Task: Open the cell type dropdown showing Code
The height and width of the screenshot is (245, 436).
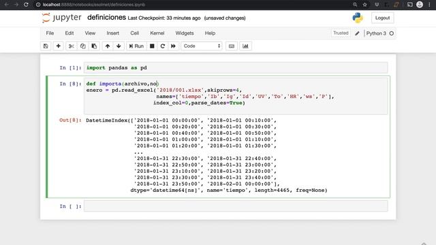Action: click(202, 46)
